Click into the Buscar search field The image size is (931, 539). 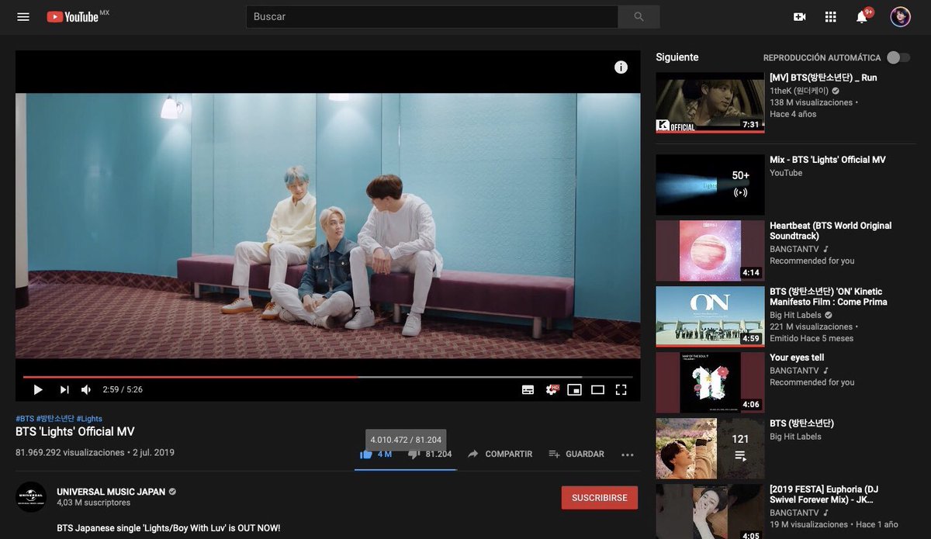pos(432,16)
